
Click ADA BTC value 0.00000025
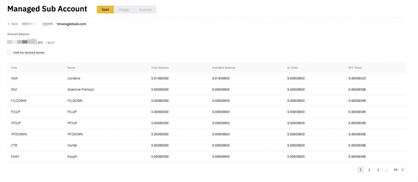coord(357,78)
